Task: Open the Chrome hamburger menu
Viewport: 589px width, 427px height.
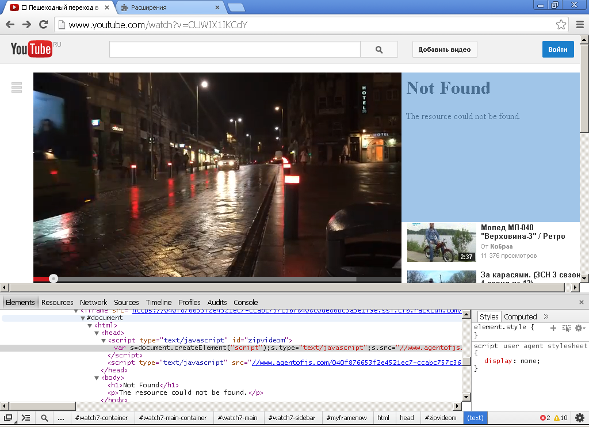Action: pyautogui.click(x=580, y=25)
